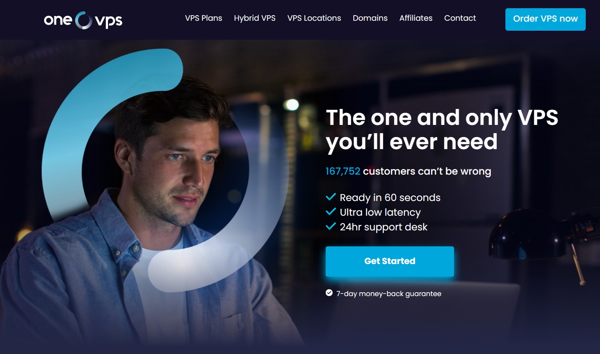The height and width of the screenshot is (354, 600).
Task: Click the checkmark beside 24hr support desk
Action: click(331, 226)
